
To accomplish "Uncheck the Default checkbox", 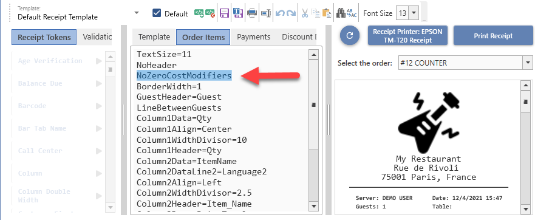I will click(157, 13).
